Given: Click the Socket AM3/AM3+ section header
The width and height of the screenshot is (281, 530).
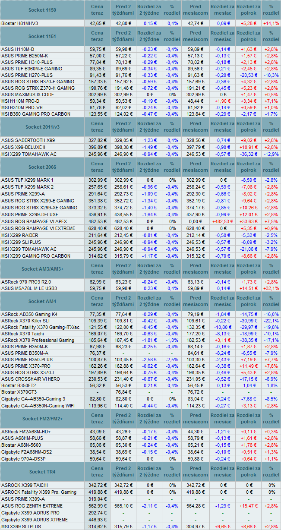Looking at the screenshot, I should pos(42,268).
